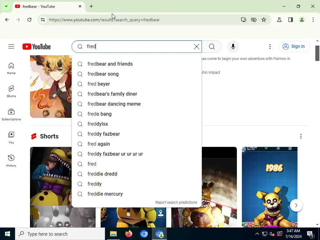Open the Windows Start menu
The height and width of the screenshot is (240, 320).
point(7,234)
